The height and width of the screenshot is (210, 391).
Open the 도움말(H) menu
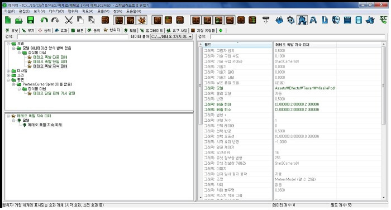pyautogui.click(x=133, y=11)
